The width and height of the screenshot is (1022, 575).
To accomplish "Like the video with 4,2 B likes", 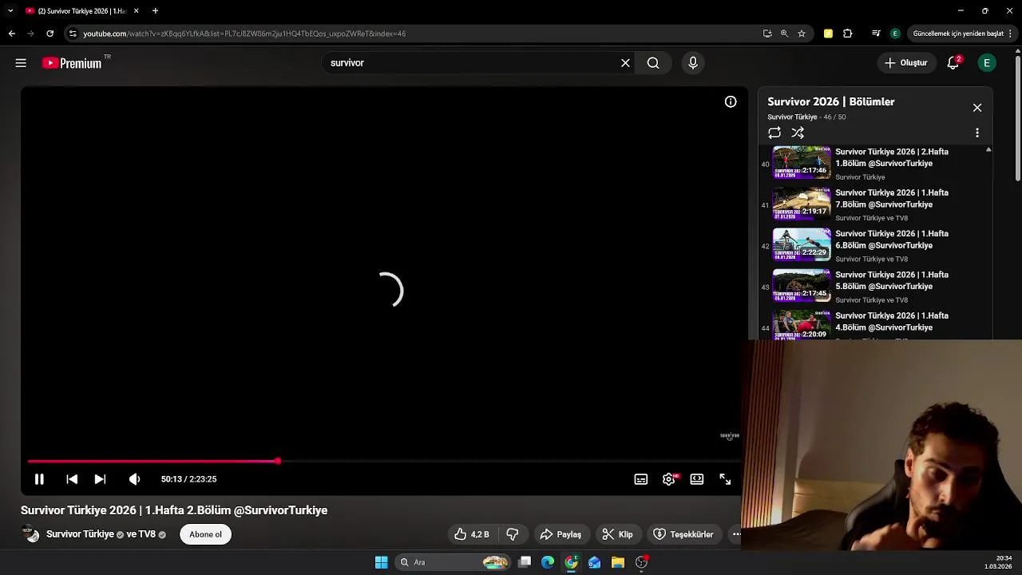I will point(472,534).
